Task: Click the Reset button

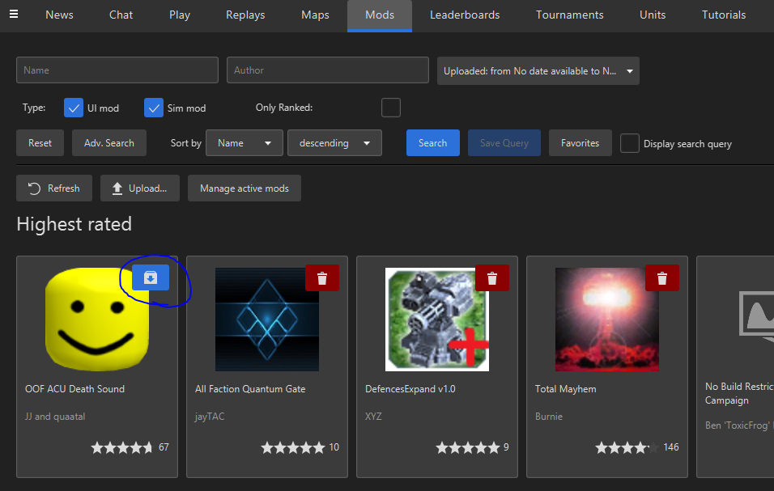Action: coord(40,143)
